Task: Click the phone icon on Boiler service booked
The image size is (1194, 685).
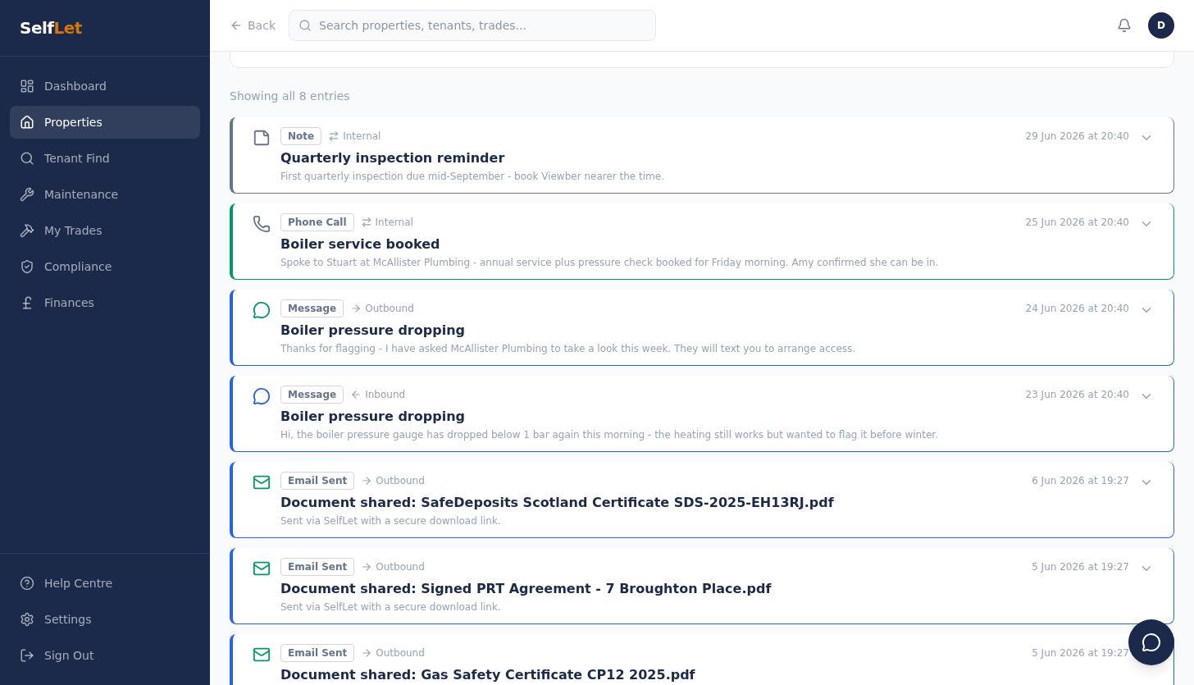Action: click(262, 224)
